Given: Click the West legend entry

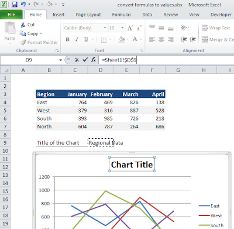Looking at the screenshot, I should pos(211,216).
